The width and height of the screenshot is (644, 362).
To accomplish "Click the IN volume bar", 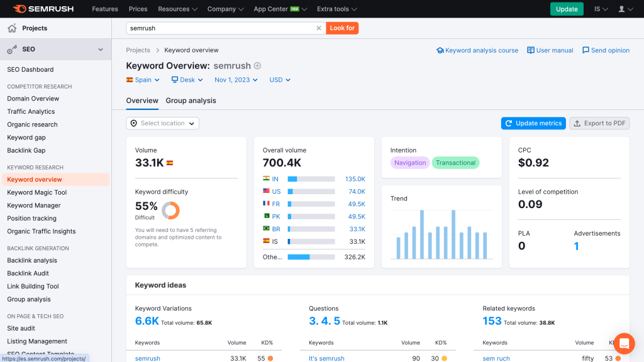I will [x=311, y=179].
